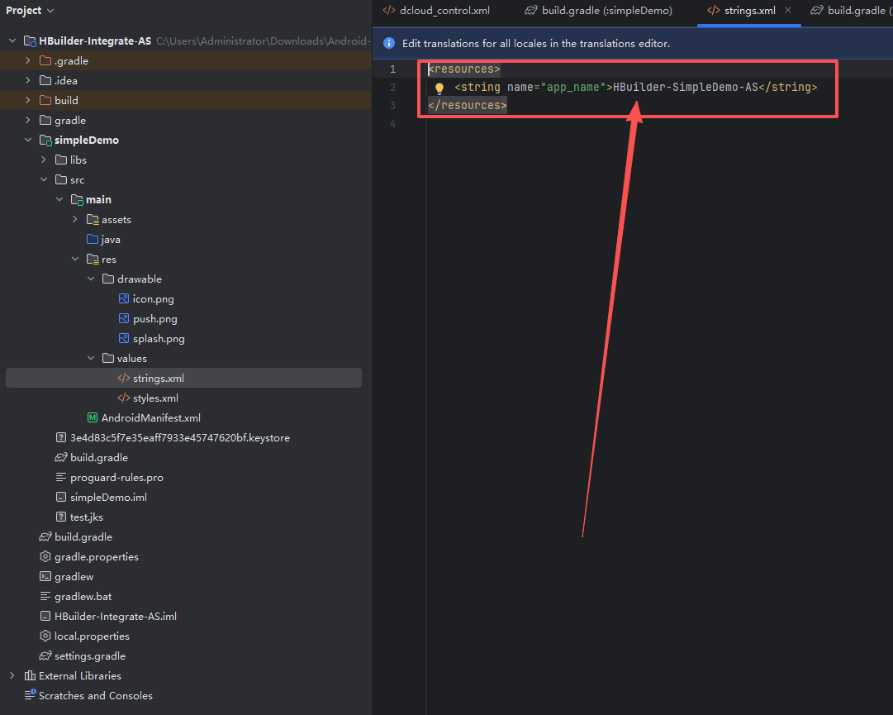893x715 pixels.
Task: Open local.properties file
Action: tap(92, 636)
